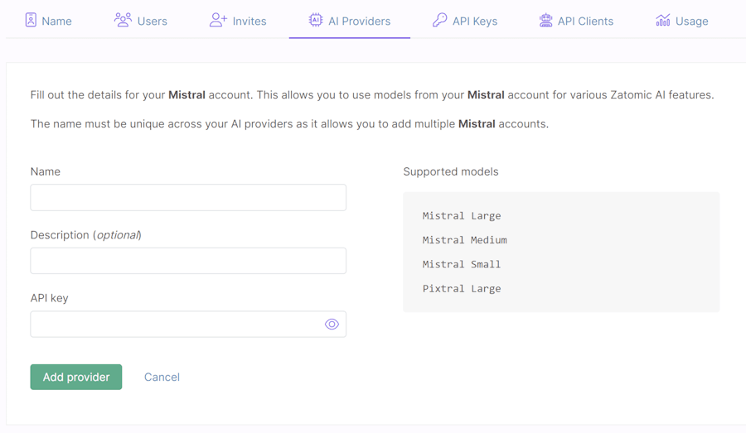This screenshot has width=746, height=433.
Task: Click the Add provider button
Action: 76,377
